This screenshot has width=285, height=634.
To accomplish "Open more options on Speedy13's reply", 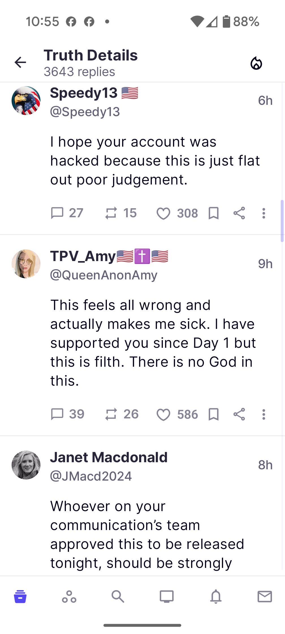I will tap(264, 213).
